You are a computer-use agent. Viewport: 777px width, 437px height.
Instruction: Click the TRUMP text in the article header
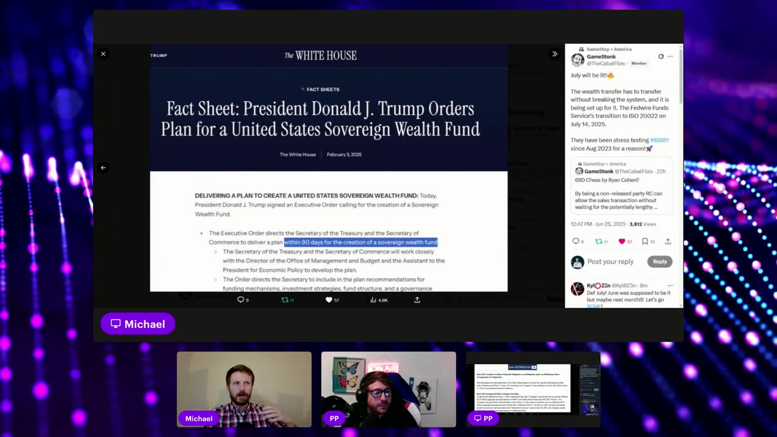click(x=158, y=55)
